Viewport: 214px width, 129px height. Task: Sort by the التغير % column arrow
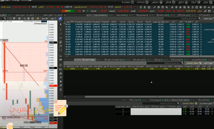coord(192,22)
